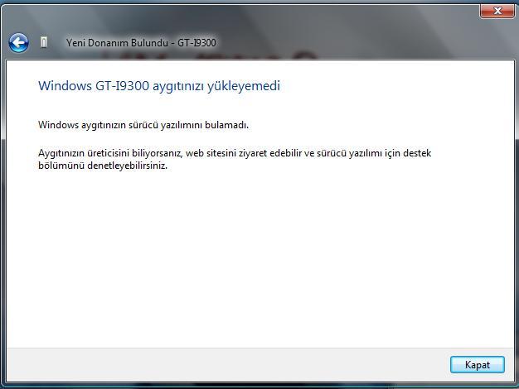Click the red X close button
519x389 pixels.
(497, 11)
